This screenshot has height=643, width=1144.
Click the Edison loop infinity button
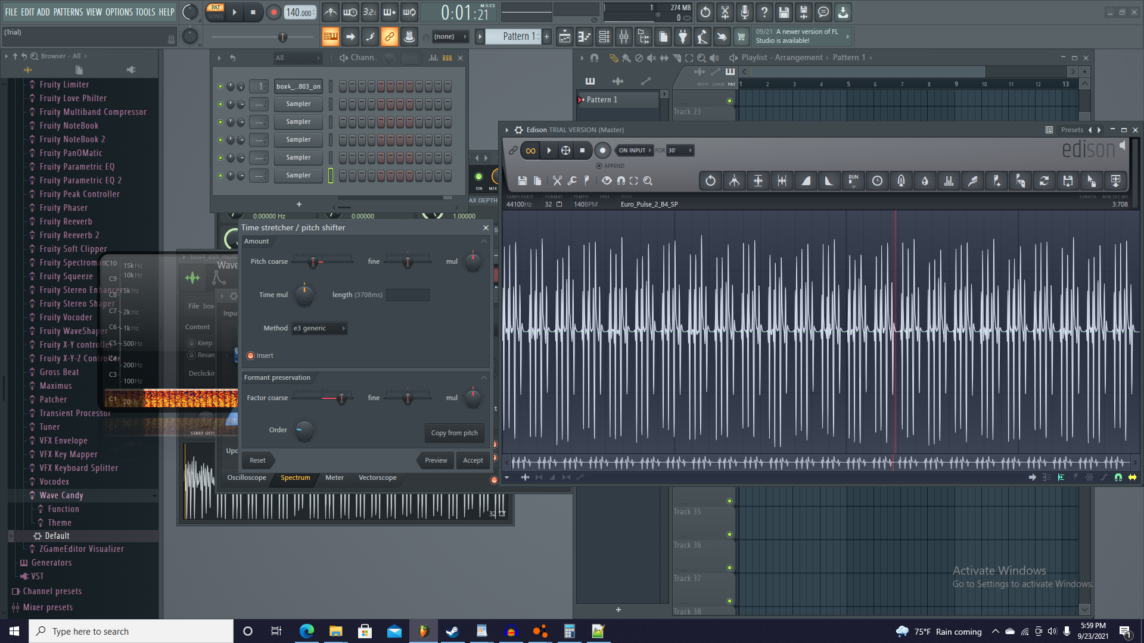530,151
